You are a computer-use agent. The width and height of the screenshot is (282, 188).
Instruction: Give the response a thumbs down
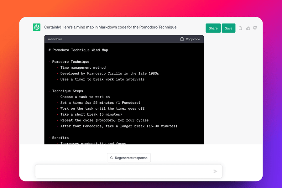255,28
